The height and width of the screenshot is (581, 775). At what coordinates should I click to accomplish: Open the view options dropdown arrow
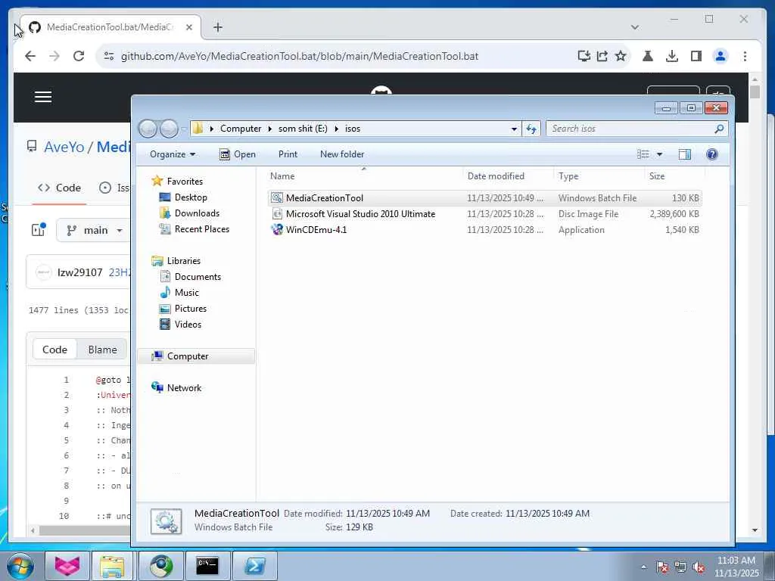point(659,154)
